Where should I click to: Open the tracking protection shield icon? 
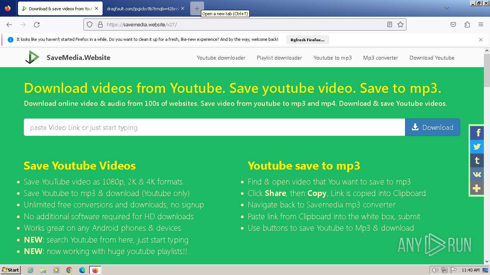(90, 24)
